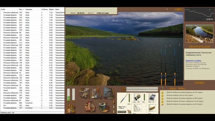The image size is (215, 121).
Task: Open the picnic food basket icon
Action: 90,106
